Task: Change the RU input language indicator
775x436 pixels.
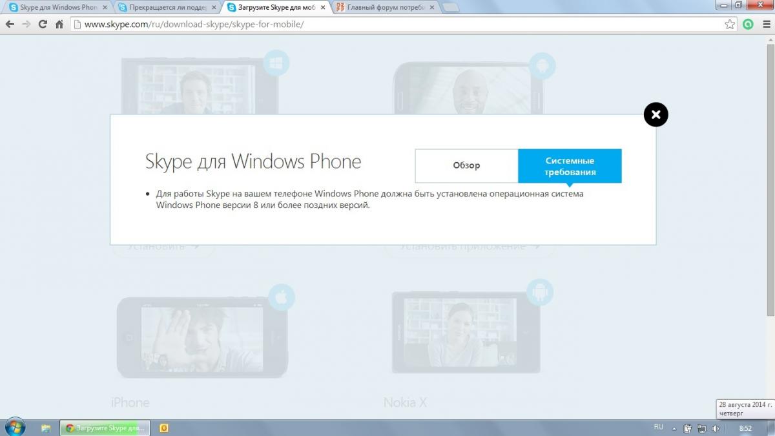Action: tap(658, 427)
